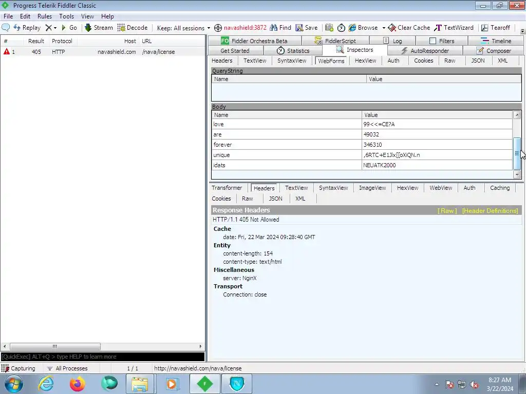This screenshot has height=394, width=526.
Task: Tearoff the inspectors into a new window
Action: 496,28
